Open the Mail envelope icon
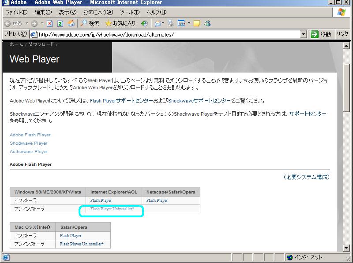Screen dimensions: 353x263 click(x=158, y=23)
